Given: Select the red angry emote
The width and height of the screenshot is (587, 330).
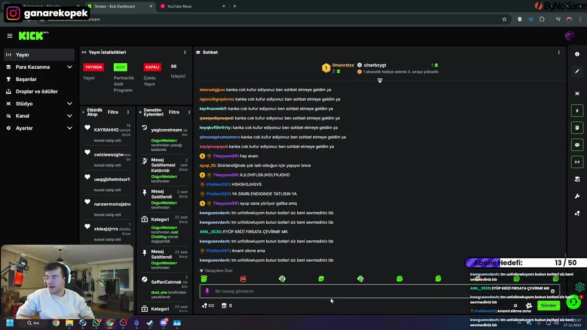Looking at the screenshot, I should [x=243, y=279].
